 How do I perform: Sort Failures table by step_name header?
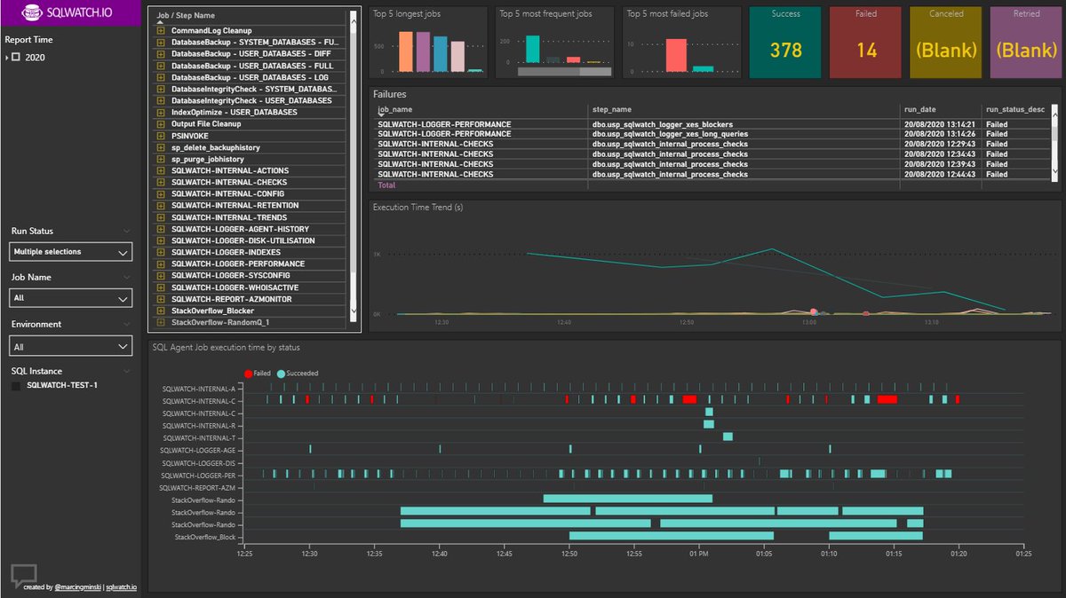tap(612, 109)
